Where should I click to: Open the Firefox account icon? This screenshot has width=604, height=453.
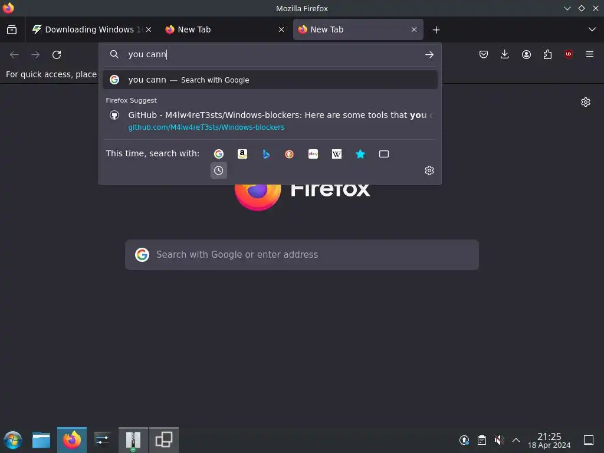(526, 55)
